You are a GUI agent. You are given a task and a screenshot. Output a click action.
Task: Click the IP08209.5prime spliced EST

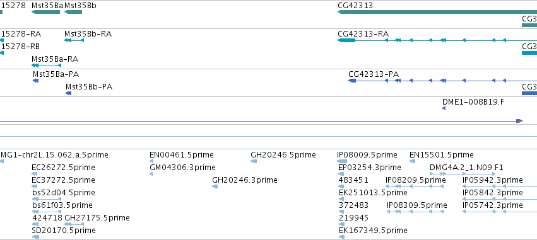coord(415,186)
